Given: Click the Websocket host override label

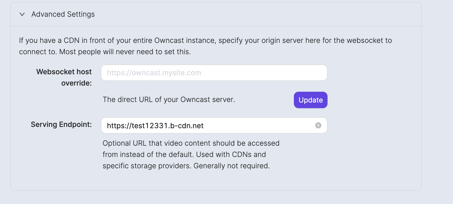Looking at the screenshot, I should [x=64, y=77].
